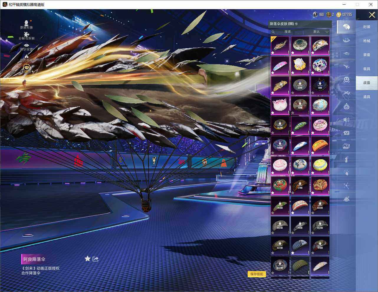Download the 622KB parachute skin
The image size is (378, 292).
point(280,246)
